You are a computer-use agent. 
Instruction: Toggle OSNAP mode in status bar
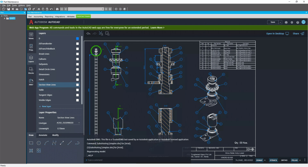[259, 160]
